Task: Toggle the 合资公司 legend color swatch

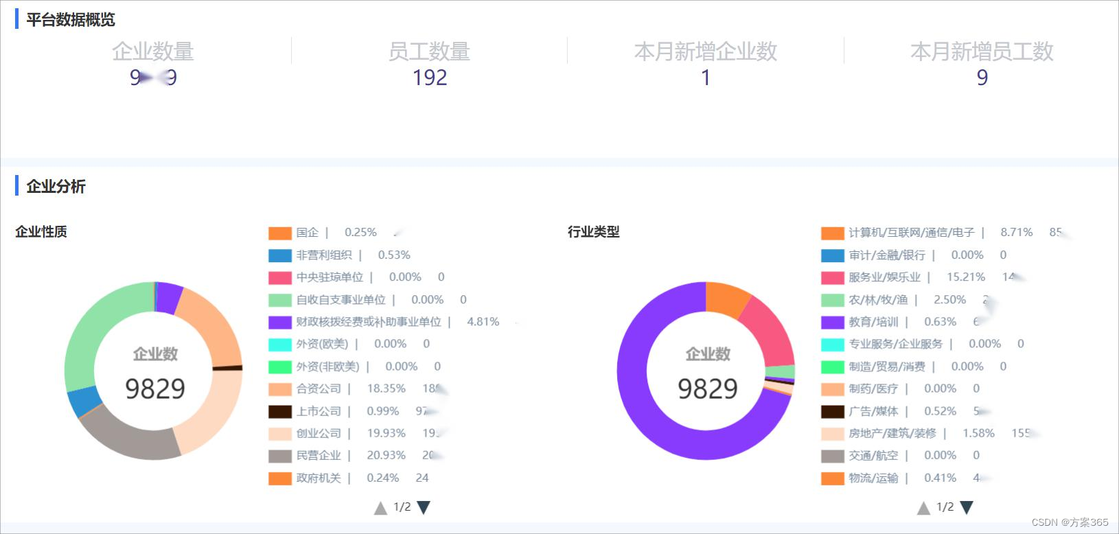Action: click(280, 389)
